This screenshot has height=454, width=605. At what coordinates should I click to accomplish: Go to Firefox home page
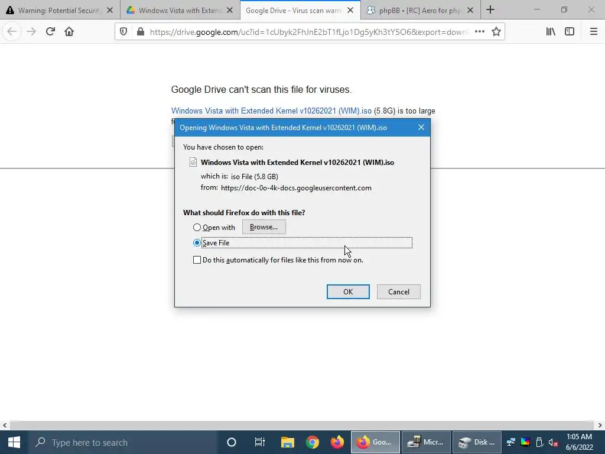click(x=69, y=32)
